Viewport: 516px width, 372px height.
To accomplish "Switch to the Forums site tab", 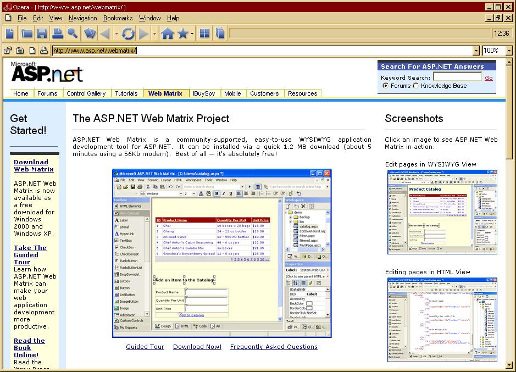I will pyautogui.click(x=47, y=93).
